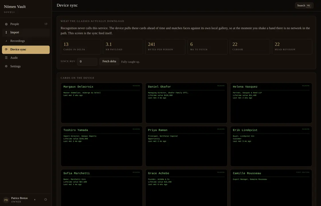Click the Search button
The height and width of the screenshot is (206, 321).
(304, 5)
